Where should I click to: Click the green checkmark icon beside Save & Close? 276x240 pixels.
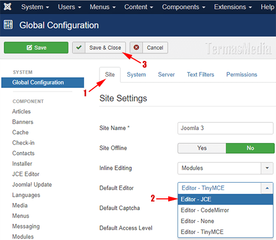pyautogui.click(x=79, y=47)
